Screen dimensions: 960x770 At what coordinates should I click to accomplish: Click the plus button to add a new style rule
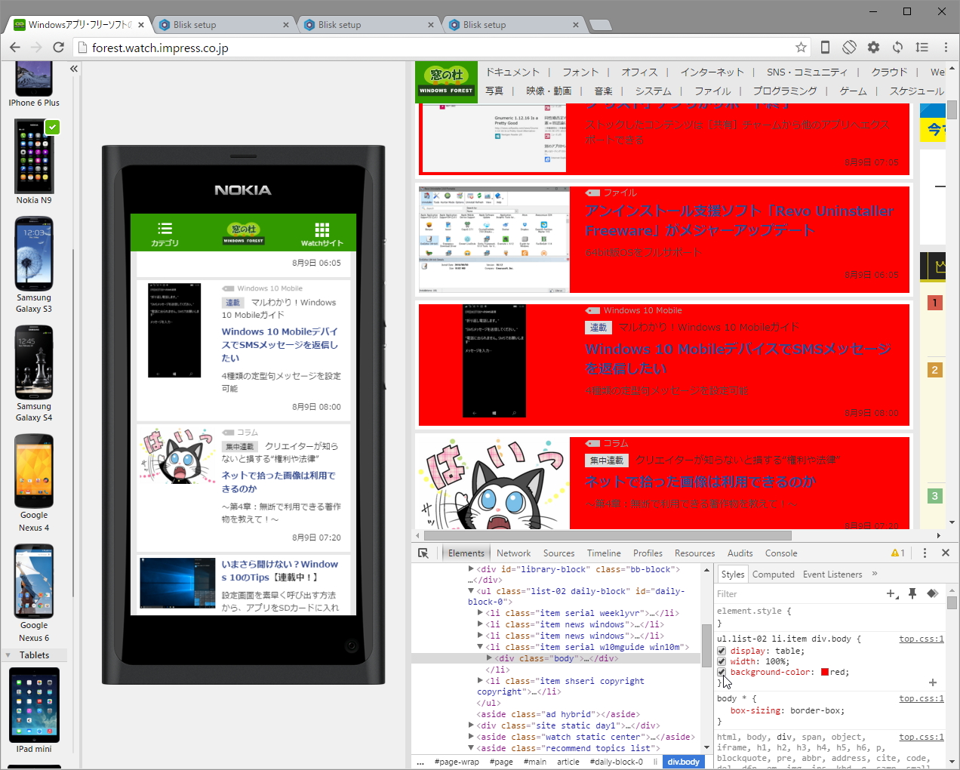point(891,593)
